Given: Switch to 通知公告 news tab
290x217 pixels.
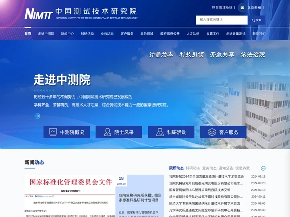Looking at the screenshot, I should (226, 168).
